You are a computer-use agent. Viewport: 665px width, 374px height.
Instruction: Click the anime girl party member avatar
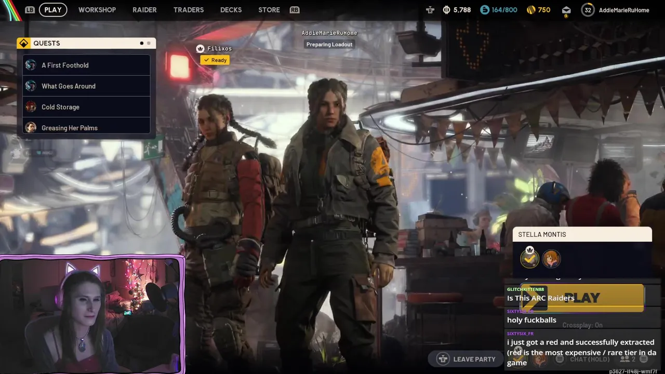click(x=551, y=258)
